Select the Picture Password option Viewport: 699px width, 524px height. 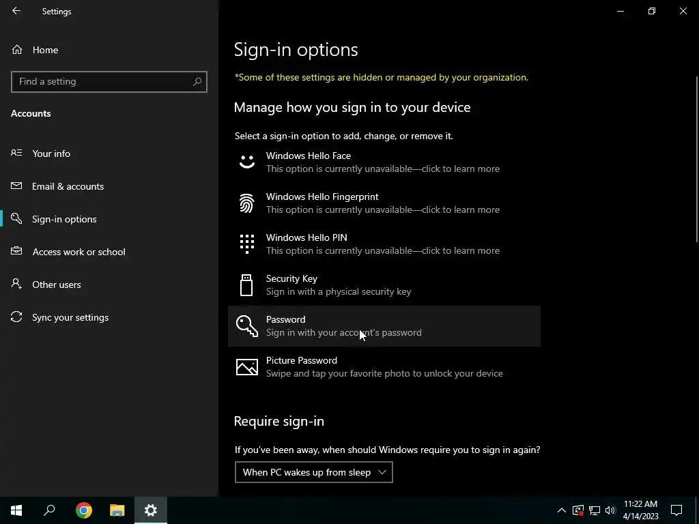pos(384,367)
